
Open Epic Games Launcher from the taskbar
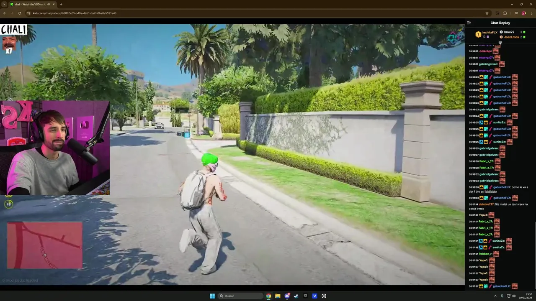click(x=305, y=296)
